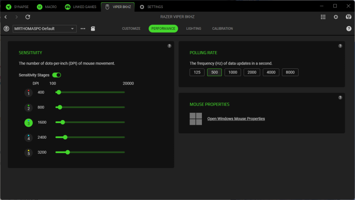This screenshot has height=200, width=355.
Task: Set polling rate to 500 Hz
Action: pos(214,72)
